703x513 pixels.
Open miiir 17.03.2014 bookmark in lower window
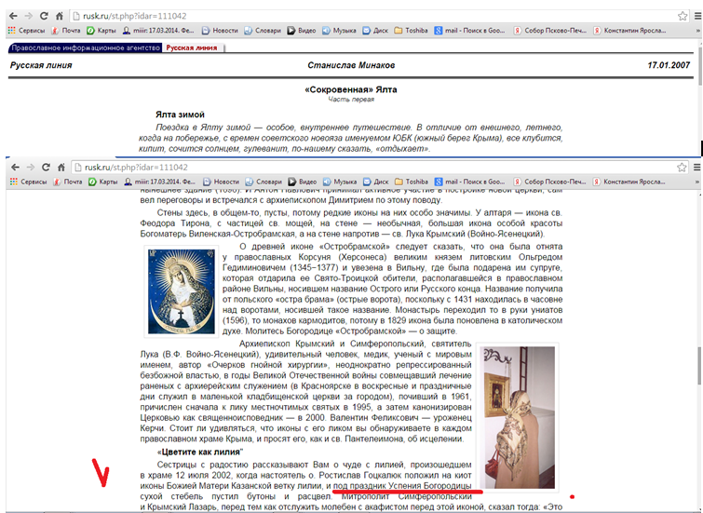pyautogui.click(x=160, y=182)
